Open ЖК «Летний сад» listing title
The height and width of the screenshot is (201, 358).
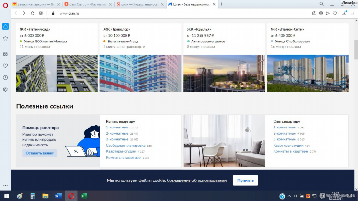tap(35, 29)
